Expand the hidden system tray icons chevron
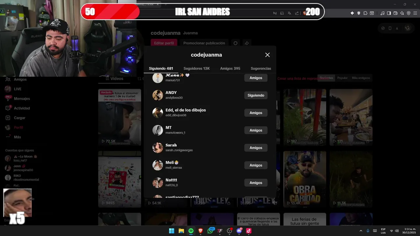The image size is (420, 236). (x=361, y=231)
